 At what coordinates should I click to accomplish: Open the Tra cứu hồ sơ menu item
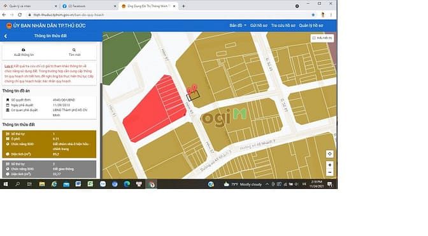coord(283,25)
